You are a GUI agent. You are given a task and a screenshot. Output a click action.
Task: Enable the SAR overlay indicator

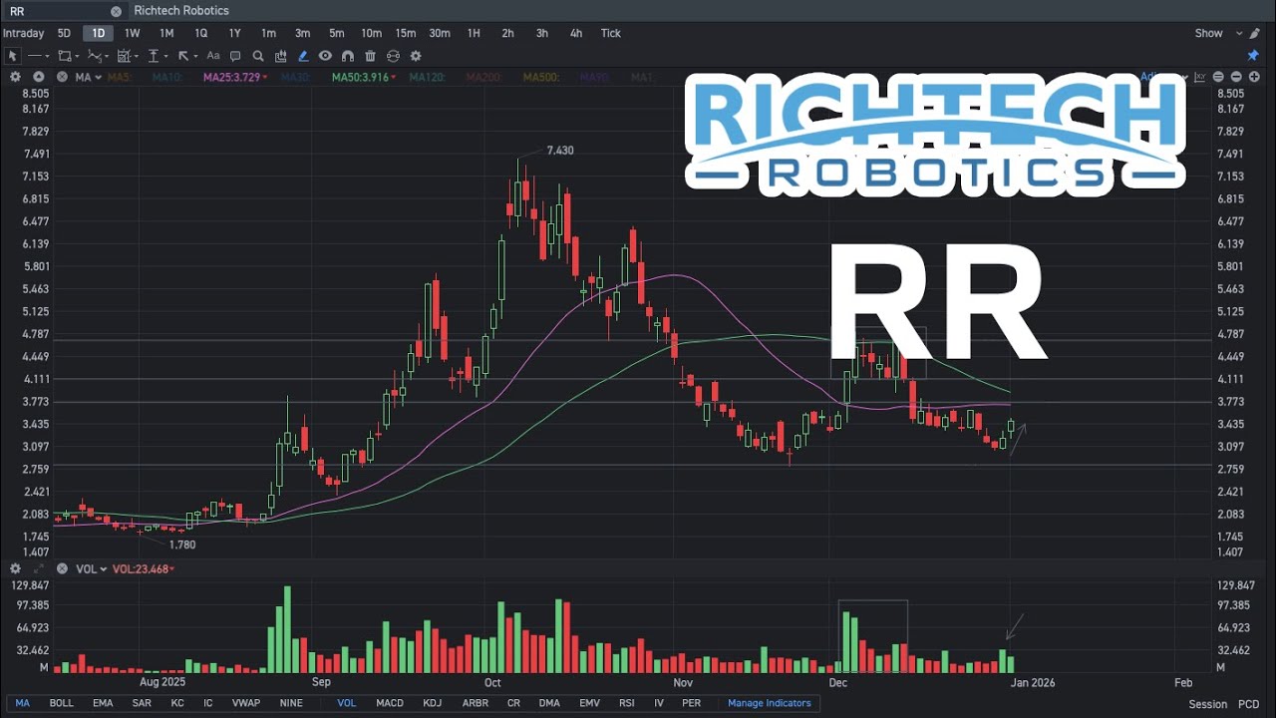[x=143, y=703]
